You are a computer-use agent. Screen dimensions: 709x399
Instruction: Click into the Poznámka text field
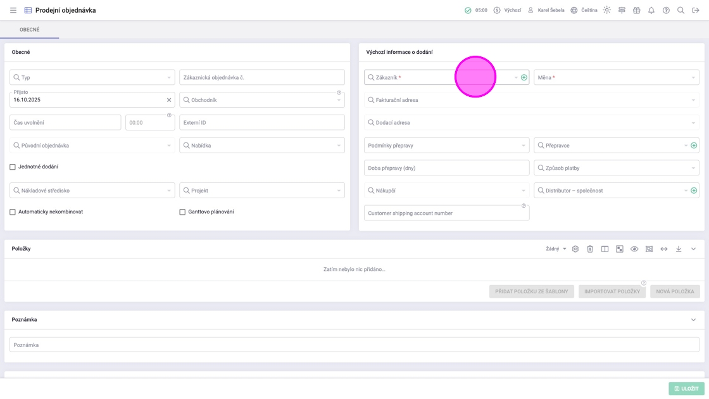(354, 345)
